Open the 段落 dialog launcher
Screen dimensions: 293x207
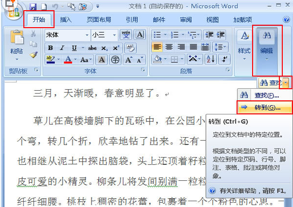tap(228, 70)
